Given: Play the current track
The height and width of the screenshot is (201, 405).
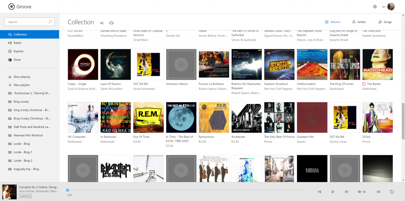Looking at the screenshot, I should [333, 192].
